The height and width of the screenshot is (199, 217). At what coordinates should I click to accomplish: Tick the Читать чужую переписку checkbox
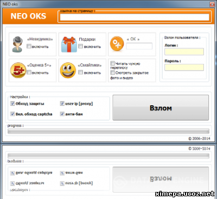112,63
